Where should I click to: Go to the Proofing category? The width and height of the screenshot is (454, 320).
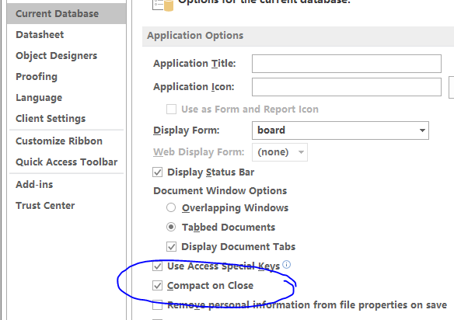click(37, 77)
